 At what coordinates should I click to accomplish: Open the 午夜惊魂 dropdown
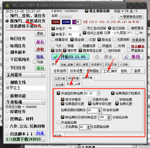[43, 102]
